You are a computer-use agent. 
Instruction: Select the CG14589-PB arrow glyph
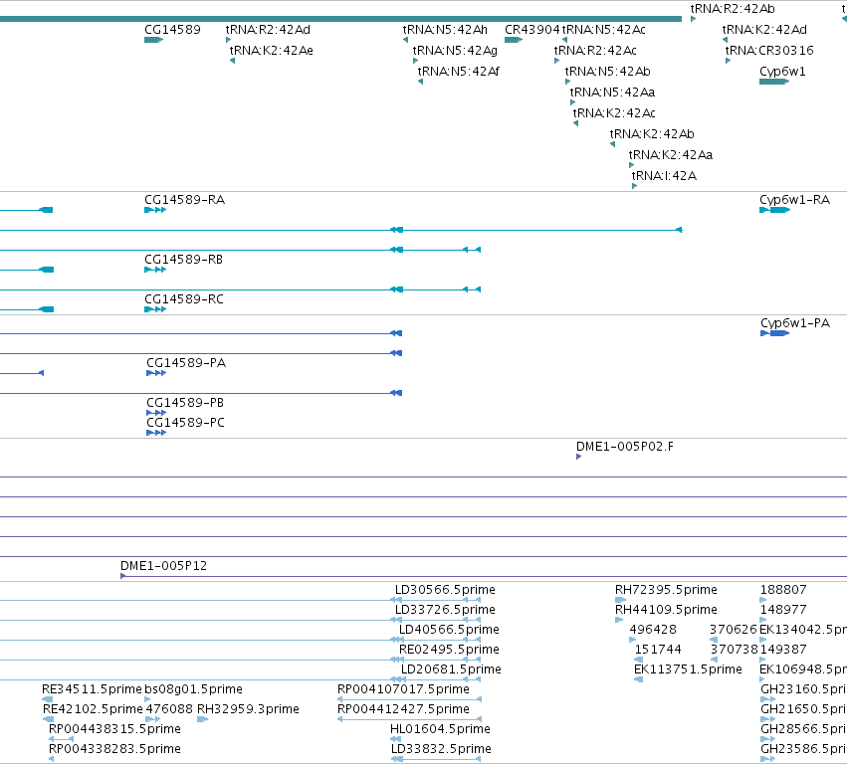pos(156,413)
